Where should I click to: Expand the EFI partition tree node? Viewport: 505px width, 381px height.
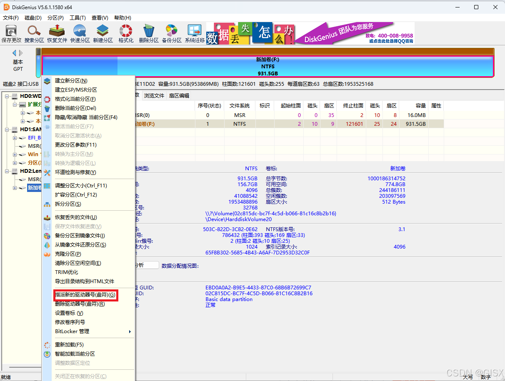pyautogui.click(x=15, y=138)
